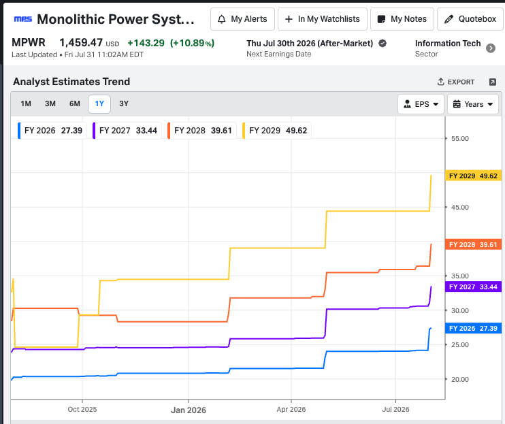Click the bell icon in My Alerts
Image resolution: width=505 pixels, height=424 pixels.
(x=222, y=19)
